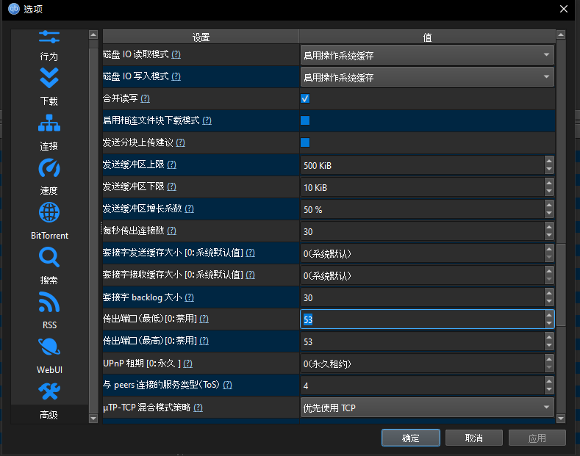Select the BitTorrent globe icon
This screenshot has height=456, width=580.
pyautogui.click(x=49, y=213)
